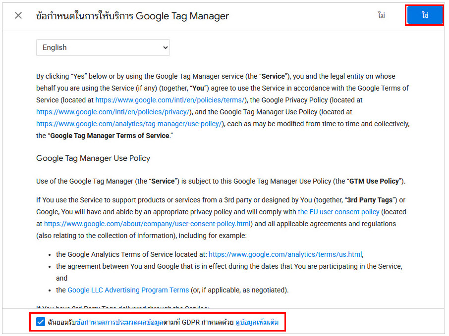Click the Google Tag Manager Use Policy heading
This screenshot has width=449, height=336.
point(93,158)
